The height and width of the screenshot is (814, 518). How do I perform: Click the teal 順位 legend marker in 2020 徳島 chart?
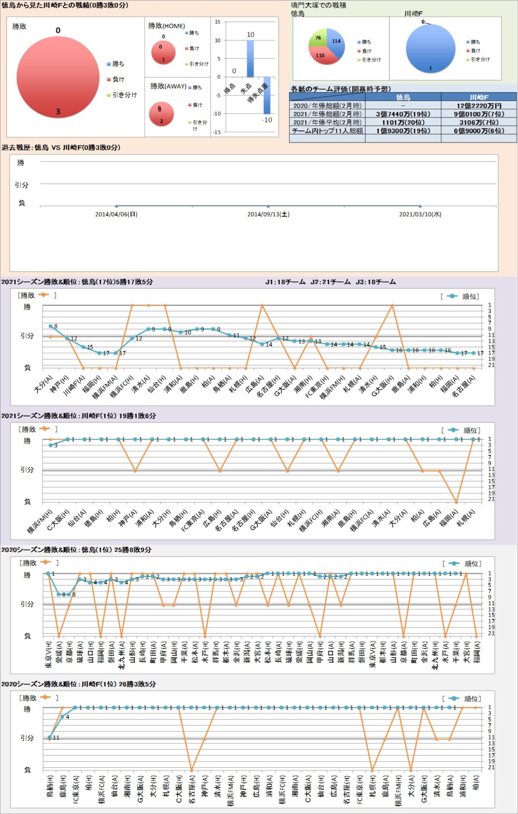(x=454, y=563)
